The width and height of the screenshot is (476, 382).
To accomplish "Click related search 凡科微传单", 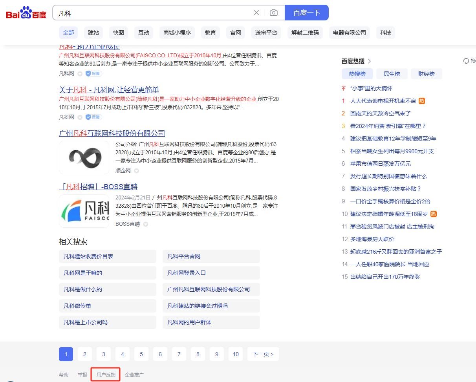I will [108, 306].
